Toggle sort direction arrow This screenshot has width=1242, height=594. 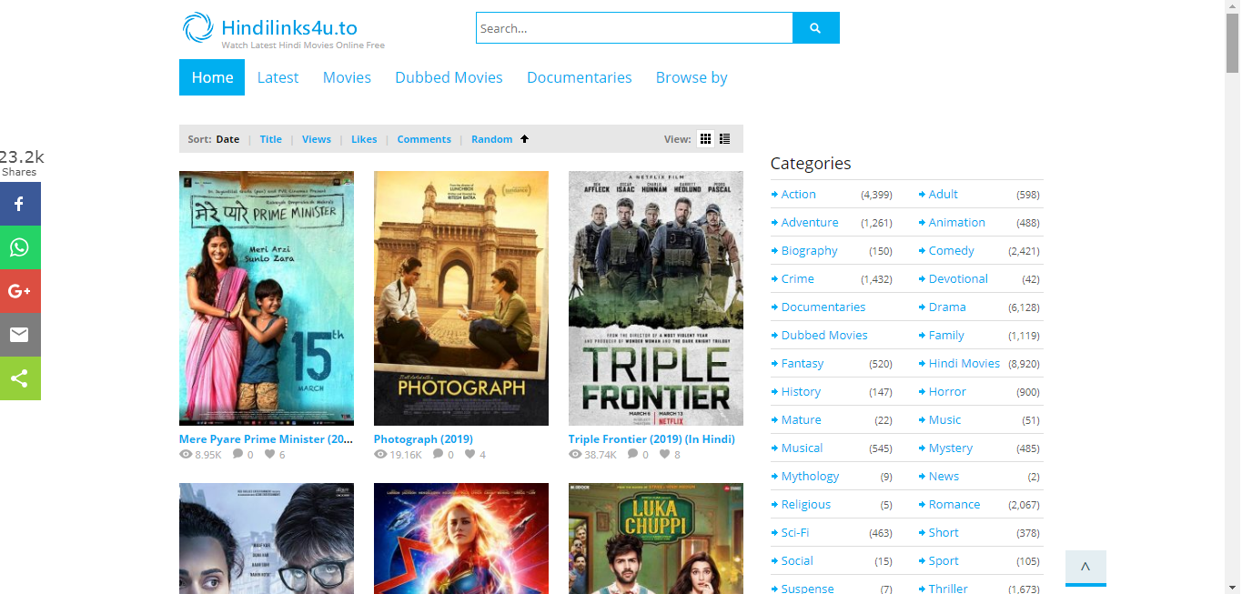tap(524, 139)
